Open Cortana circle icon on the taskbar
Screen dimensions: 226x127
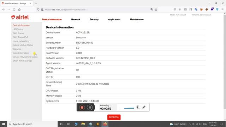coord(61,124)
